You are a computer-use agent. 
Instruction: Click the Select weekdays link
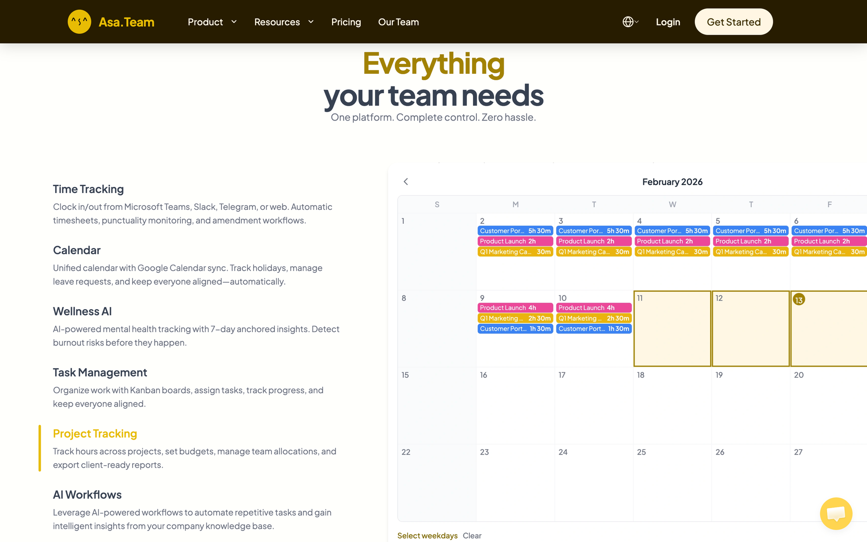coord(427,535)
